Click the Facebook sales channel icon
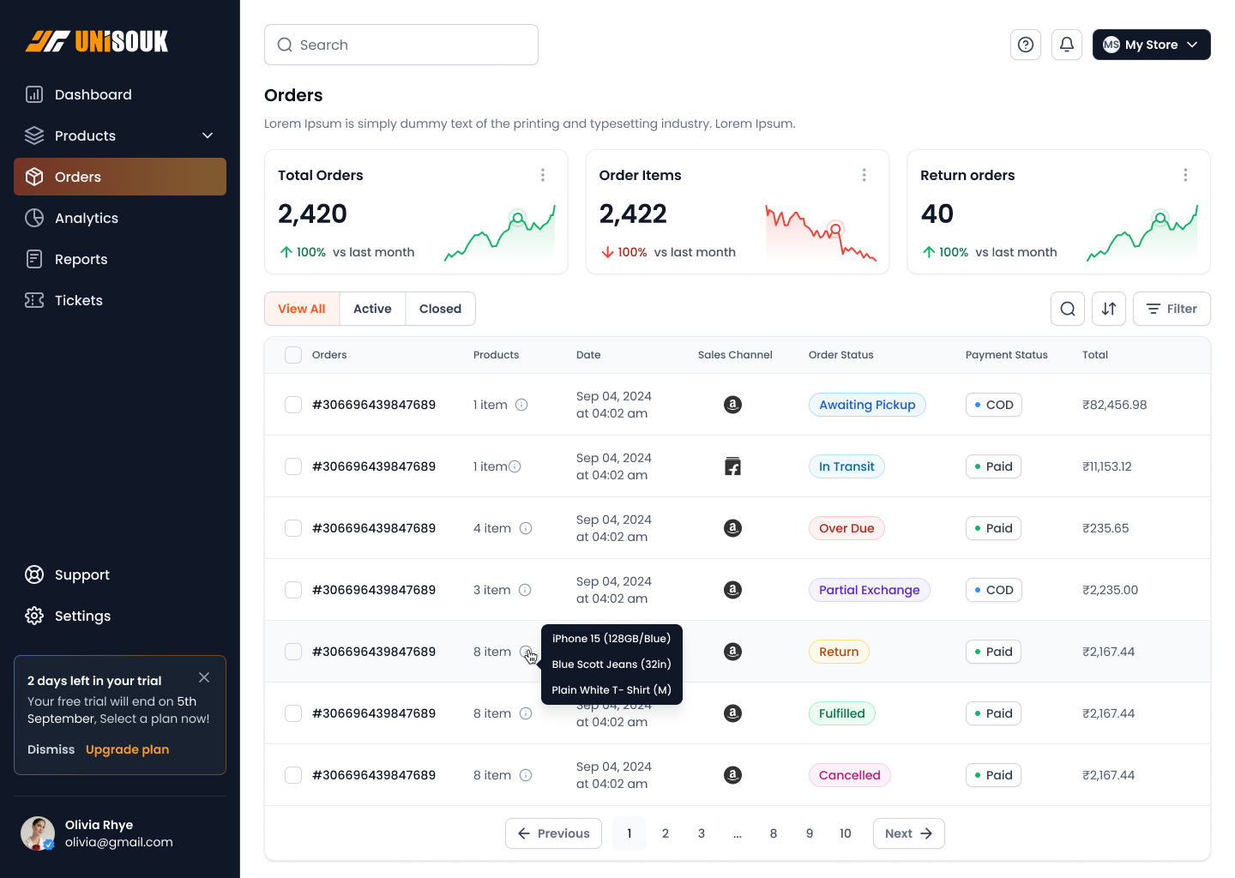Viewport: 1235px width, 878px height. [x=732, y=466]
